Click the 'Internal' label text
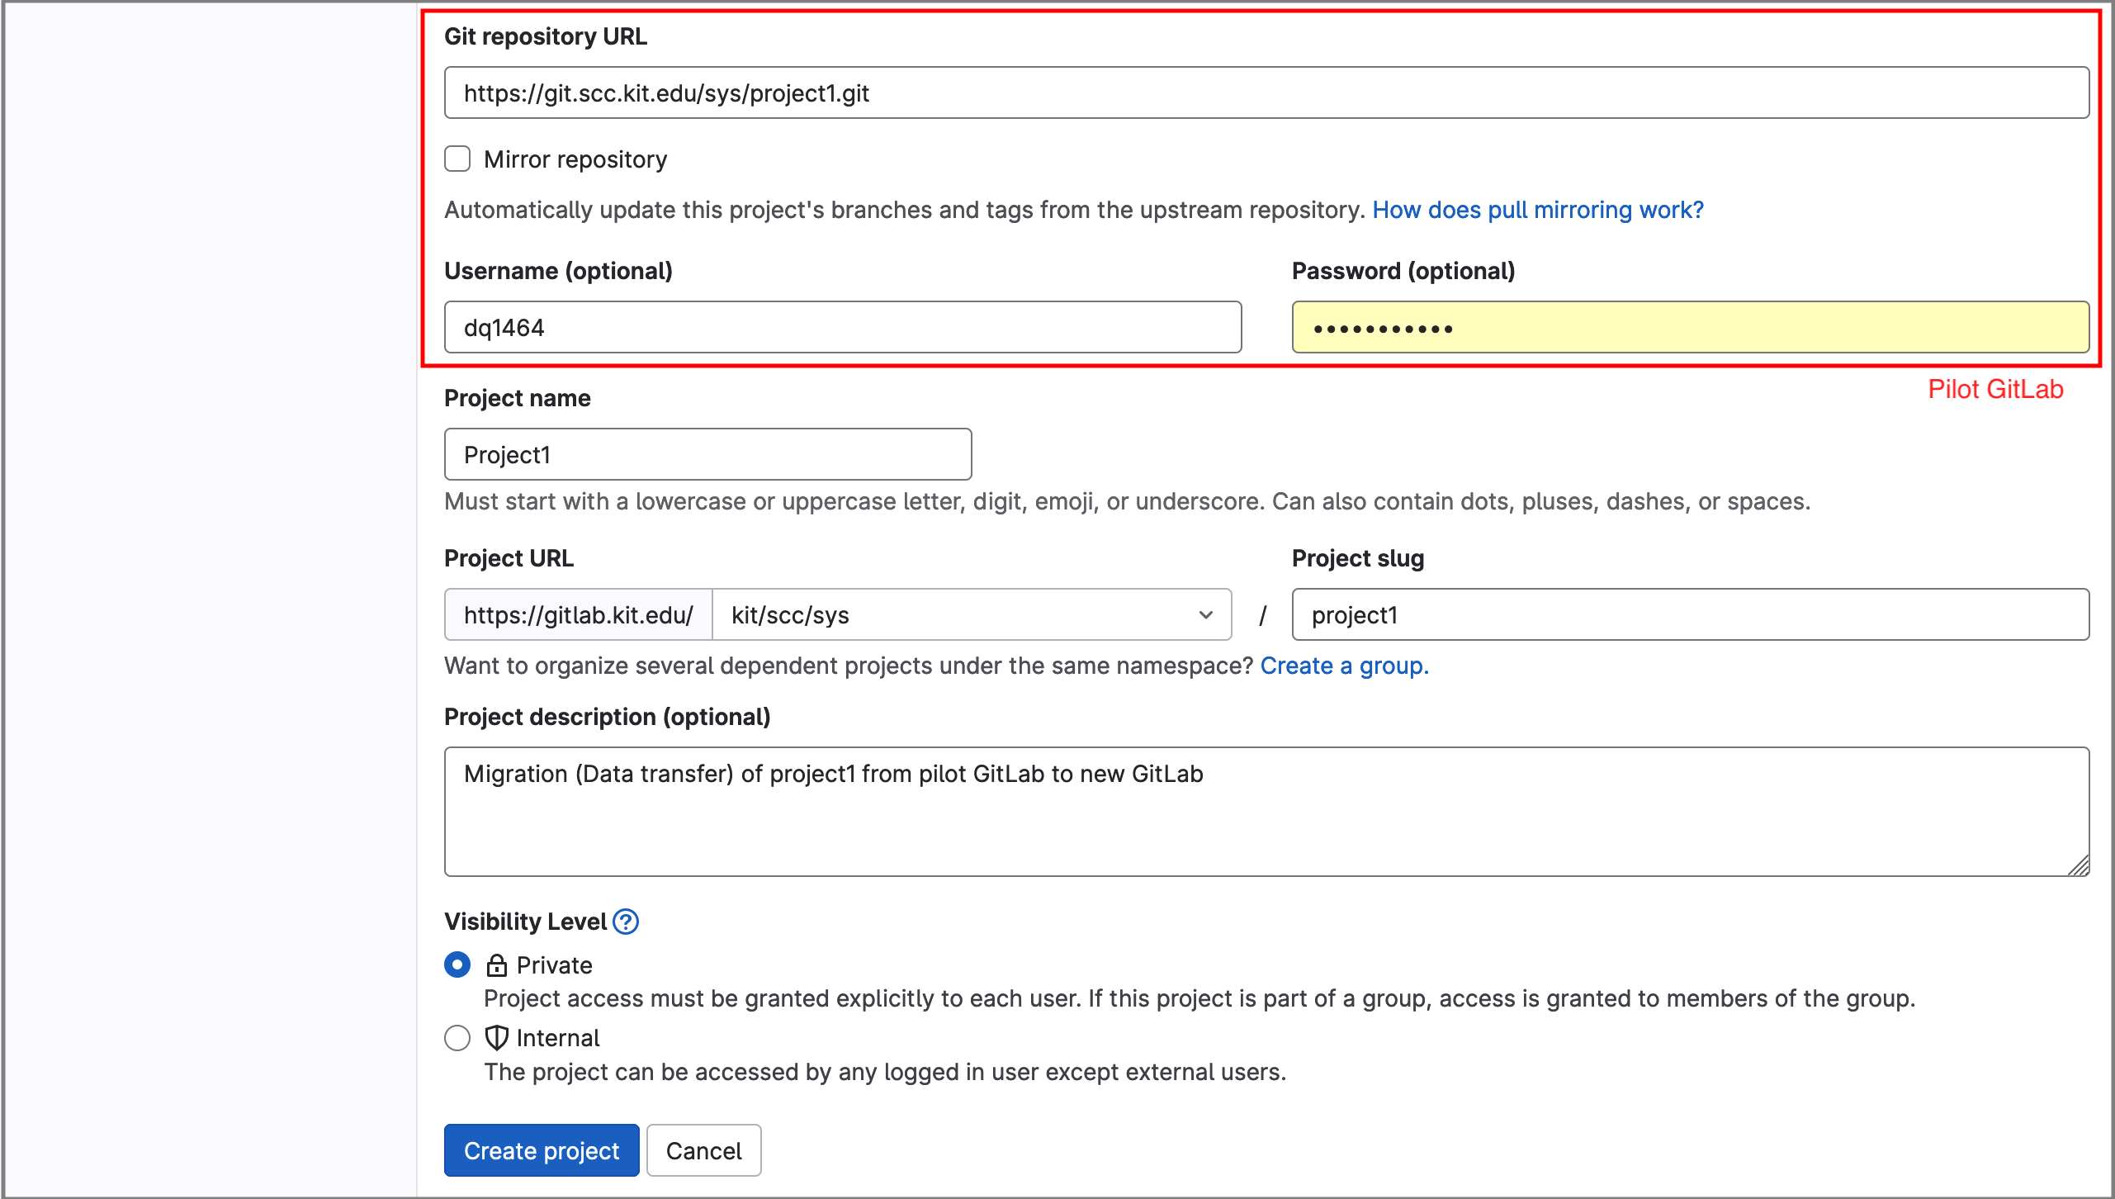This screenshot has height=1199, width=2115. coord(558,1038)
